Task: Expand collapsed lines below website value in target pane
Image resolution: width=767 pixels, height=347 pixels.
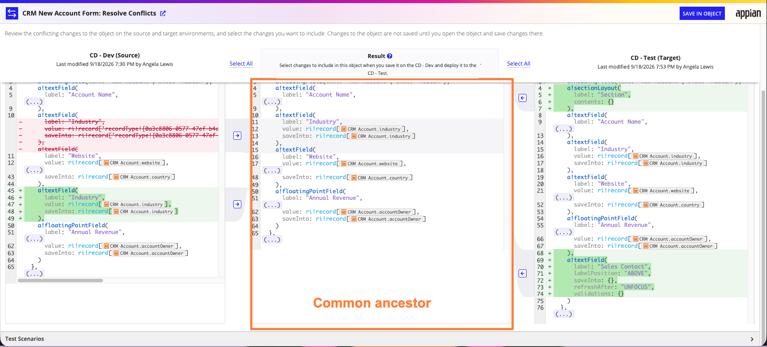Action: (564, 198)
